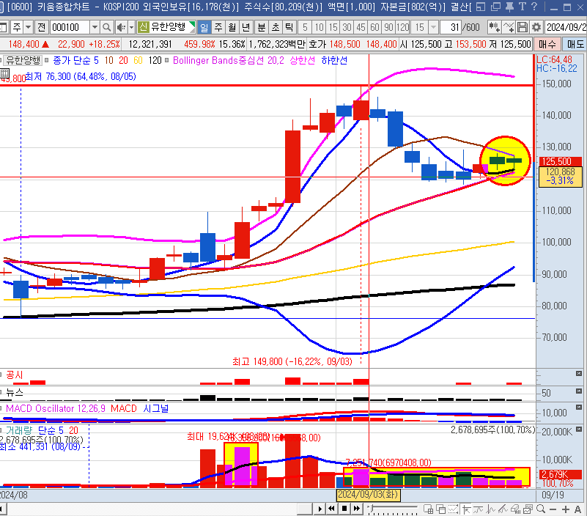The height and width of the screenshot is (516, 587).
Task: Select the daily (일) chart period
Action: coord(203,27)
